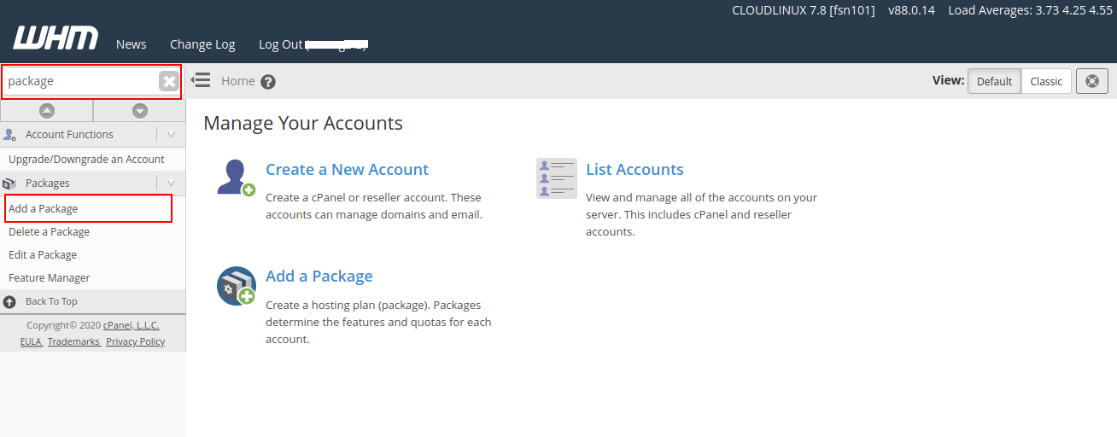The height and width of the screenshot is (437, 1117).
Task: Open the Packages section header
Action: (48, 183)
